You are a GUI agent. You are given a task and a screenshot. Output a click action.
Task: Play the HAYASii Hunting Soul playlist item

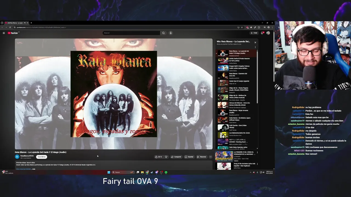point(236,142)
